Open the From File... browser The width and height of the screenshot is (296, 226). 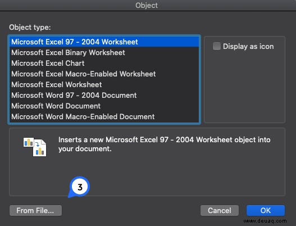pyautogui.click(x=35, y=210)
